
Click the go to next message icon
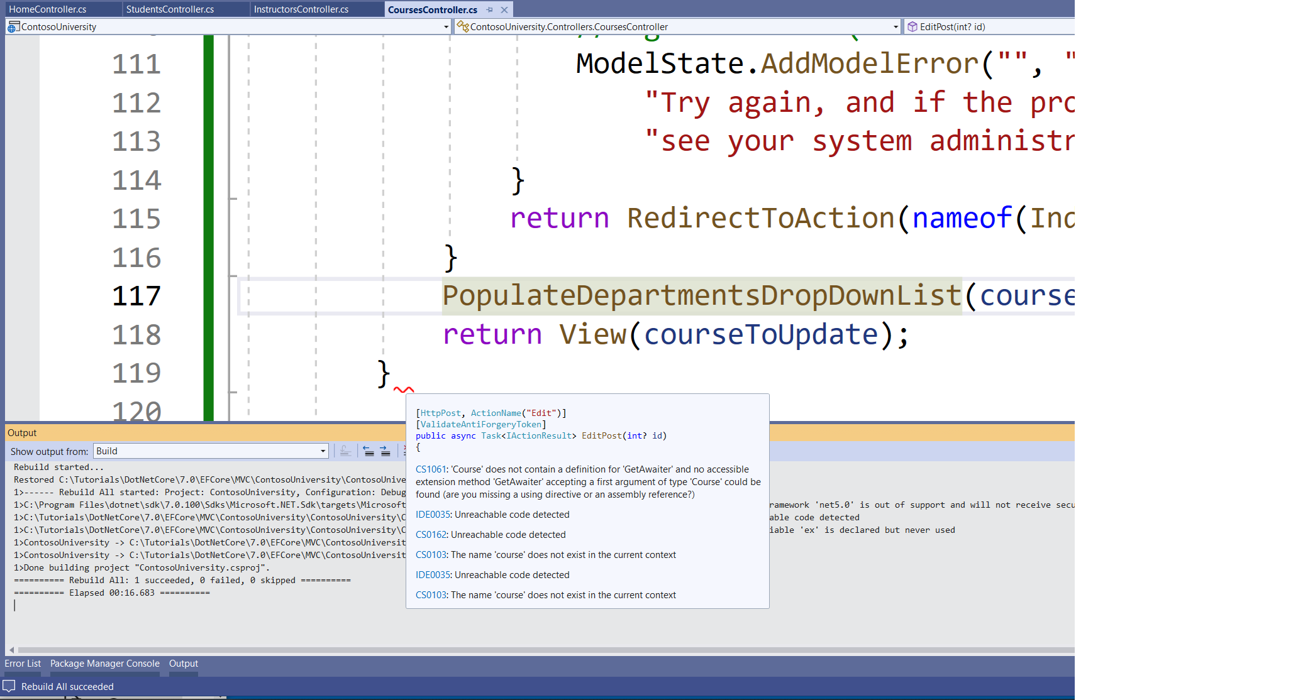(385, 451)
